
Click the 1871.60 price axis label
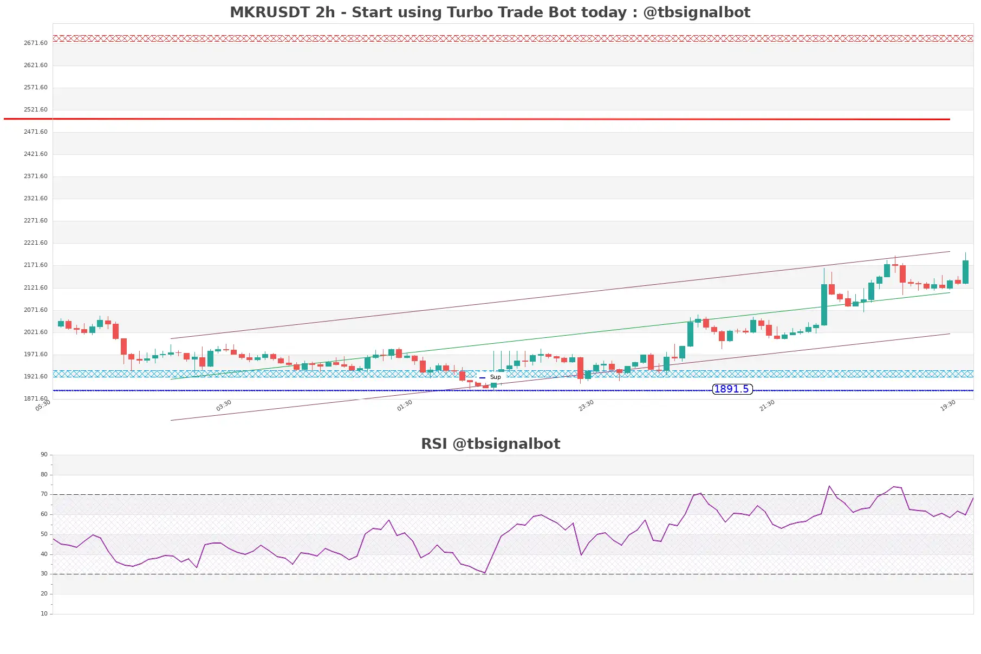pos(36,398)
